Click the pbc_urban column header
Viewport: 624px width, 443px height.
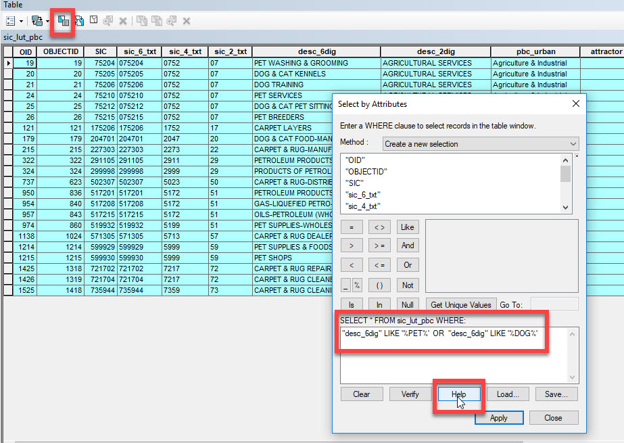pyautogui.click(x=535, y=52)
